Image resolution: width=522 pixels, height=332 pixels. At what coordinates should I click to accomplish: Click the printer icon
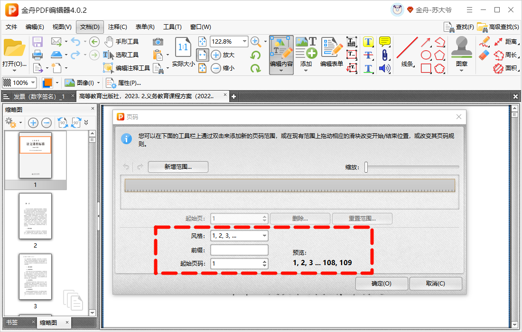pyautogui.click(x=37, y=55)
